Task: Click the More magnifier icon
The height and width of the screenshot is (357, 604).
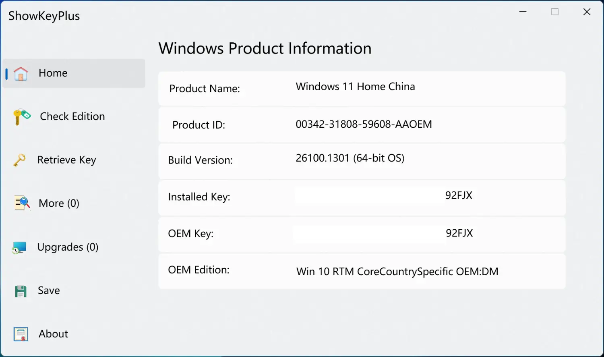Action: point(22,203)
